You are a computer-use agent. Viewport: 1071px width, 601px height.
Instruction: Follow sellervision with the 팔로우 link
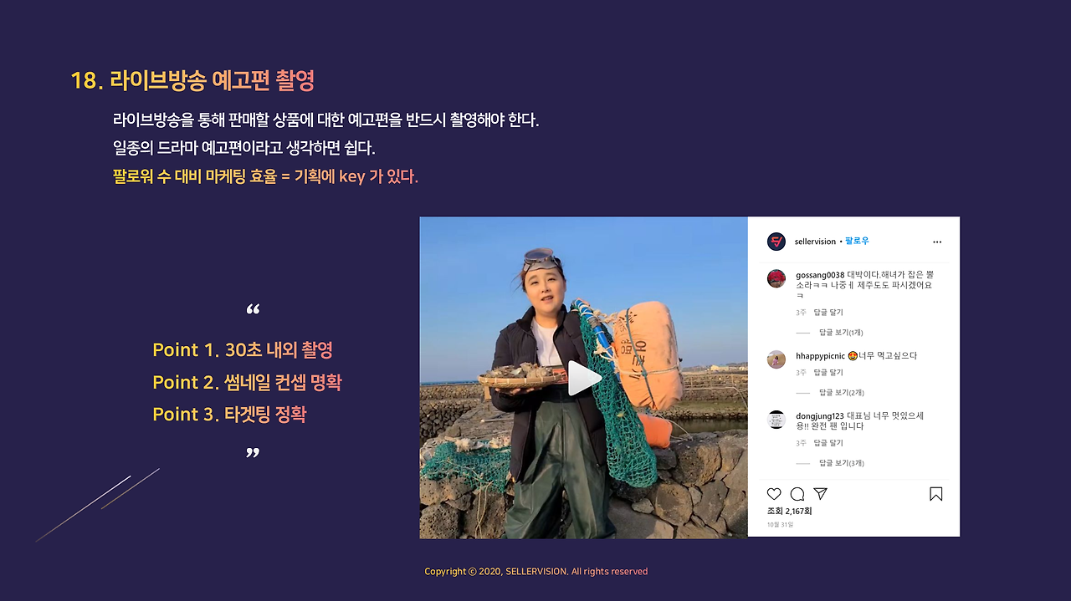click(857, 242)
